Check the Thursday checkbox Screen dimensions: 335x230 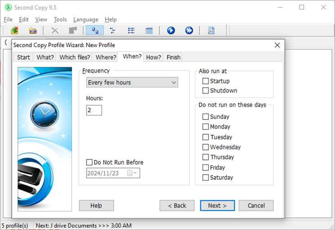click(206, 157)
